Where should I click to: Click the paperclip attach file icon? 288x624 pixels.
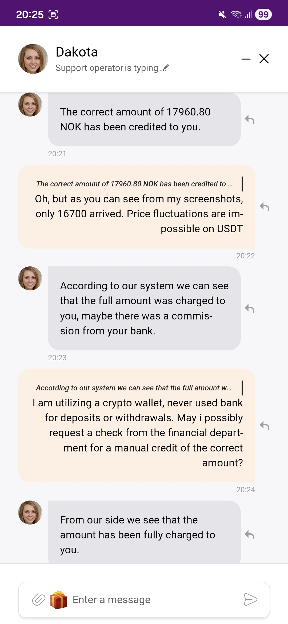(x=39, y=600)
